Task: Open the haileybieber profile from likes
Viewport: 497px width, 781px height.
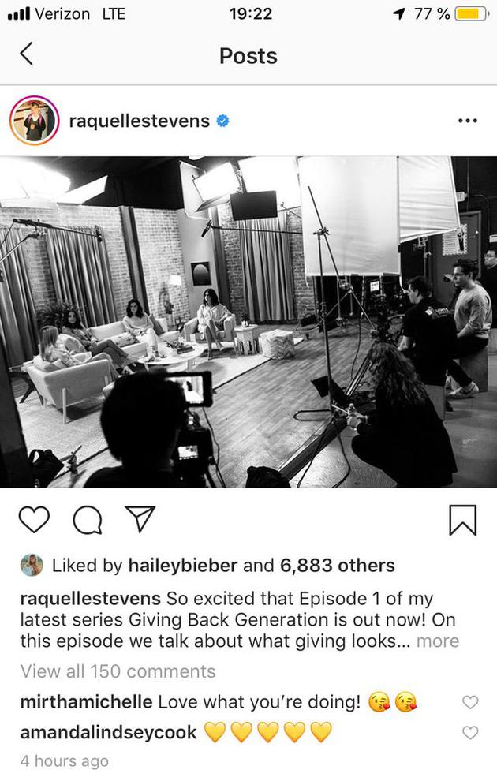Action: point(183,566)
